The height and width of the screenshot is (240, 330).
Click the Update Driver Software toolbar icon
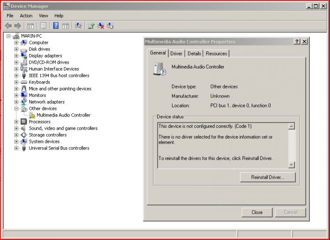coord(91,26)
